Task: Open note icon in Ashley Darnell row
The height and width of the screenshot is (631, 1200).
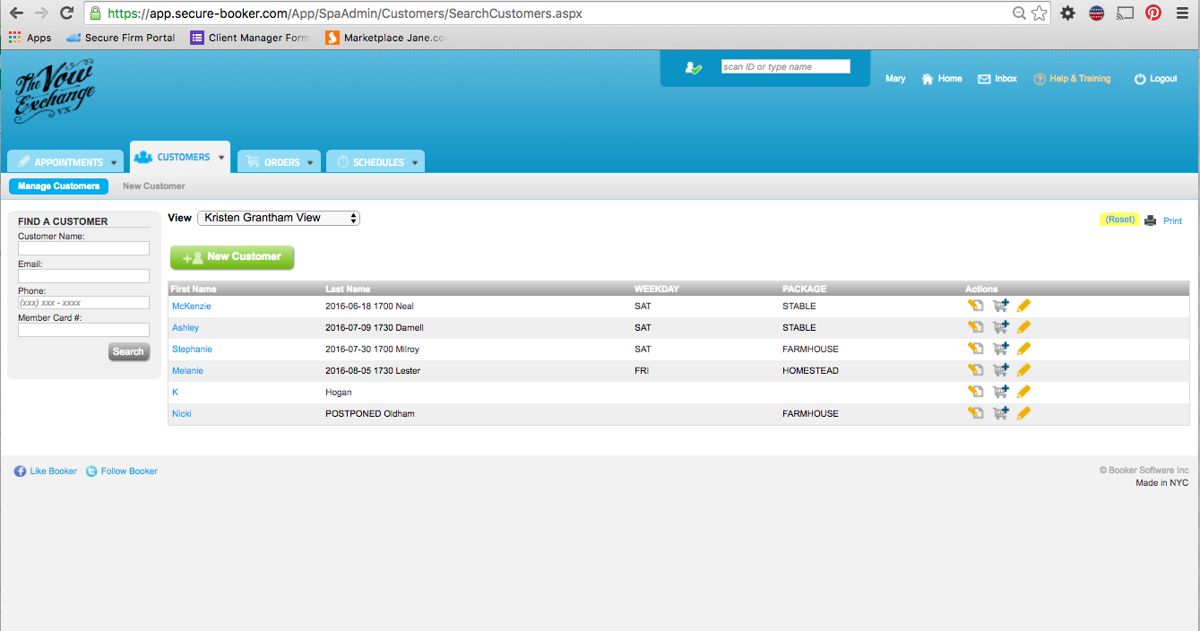Action: click(975, 327)
